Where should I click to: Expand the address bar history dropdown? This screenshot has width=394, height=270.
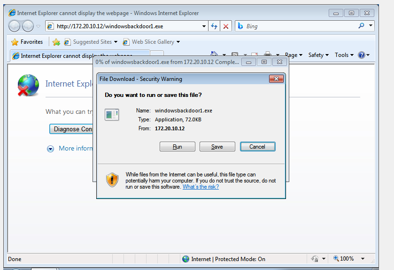[x=204, y=26]
